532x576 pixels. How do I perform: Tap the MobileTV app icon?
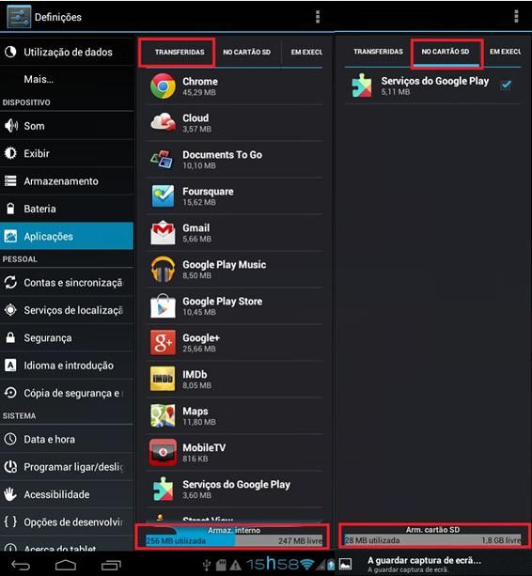163,452
